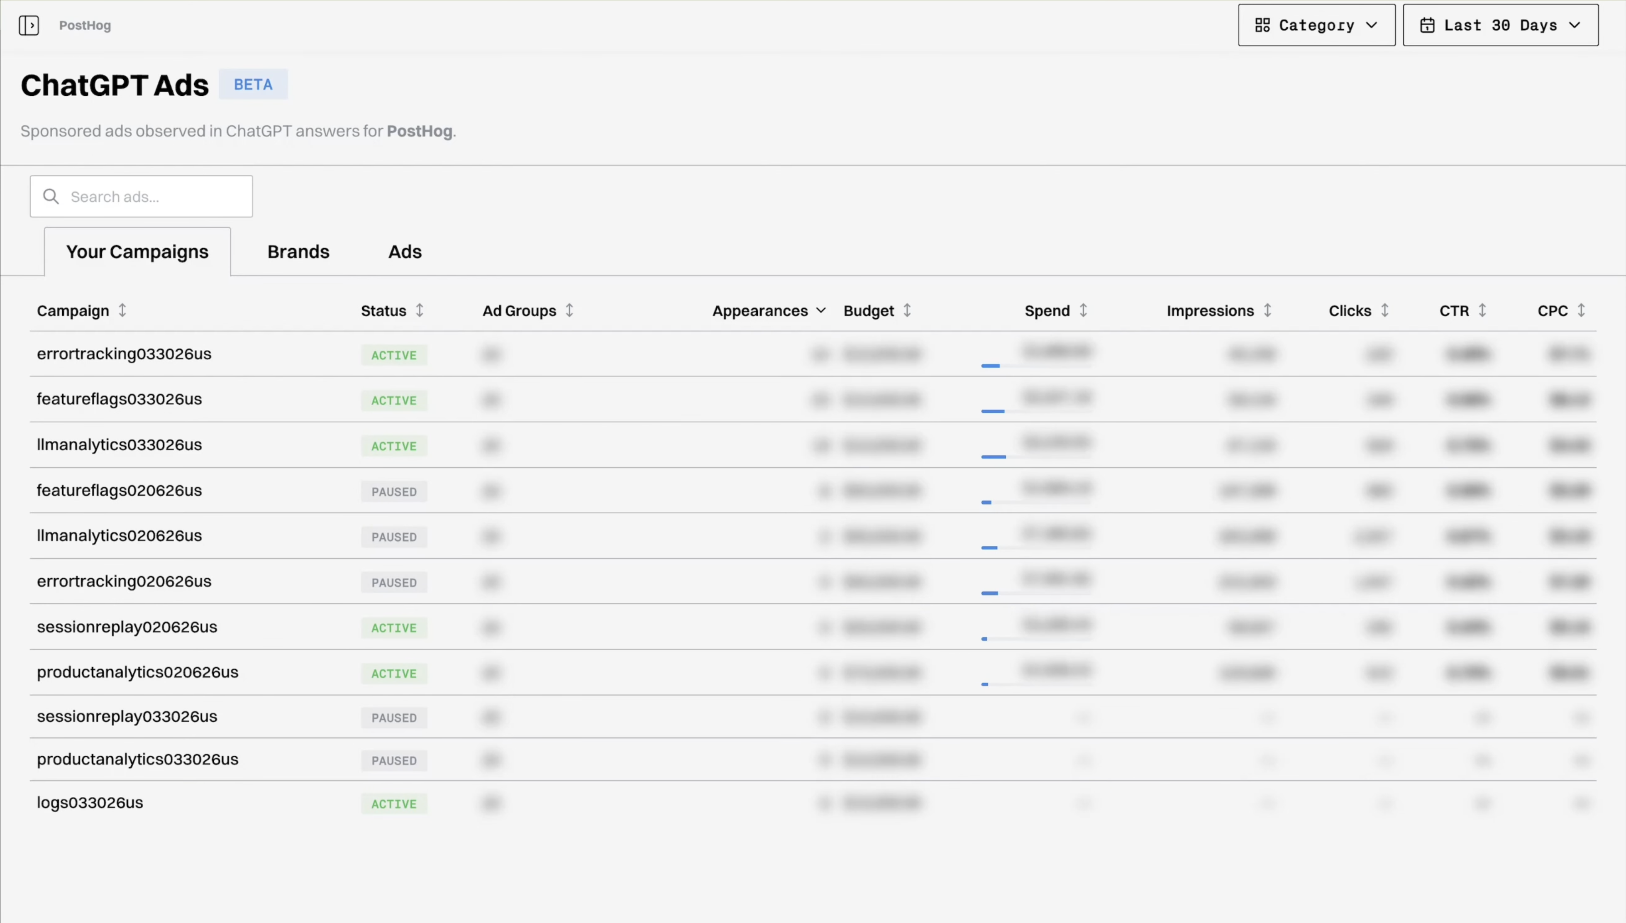Sort by Impressions column arrows

coord(1267,310)
